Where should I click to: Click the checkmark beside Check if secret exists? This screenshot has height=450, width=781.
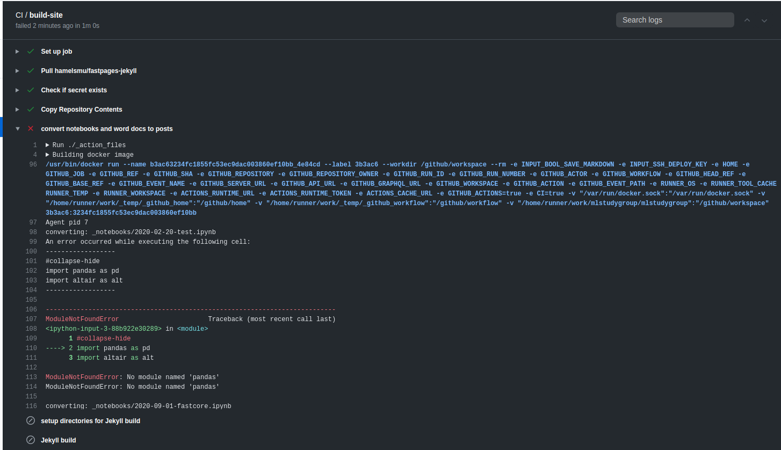[31, 90]
